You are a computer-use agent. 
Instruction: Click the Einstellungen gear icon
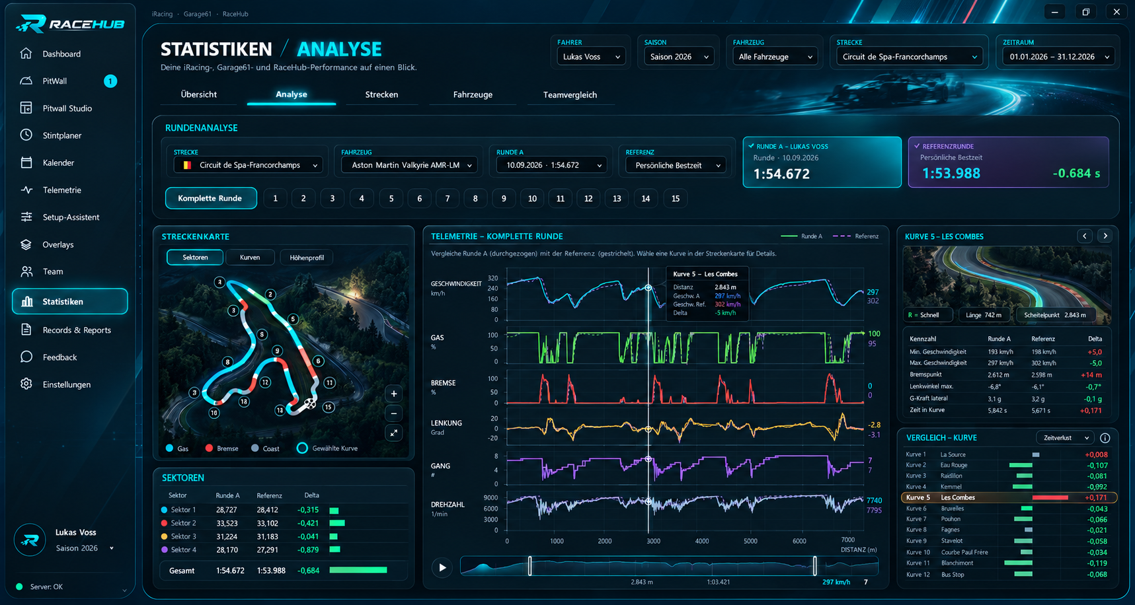pyautogui.click(x=26, y=384)
